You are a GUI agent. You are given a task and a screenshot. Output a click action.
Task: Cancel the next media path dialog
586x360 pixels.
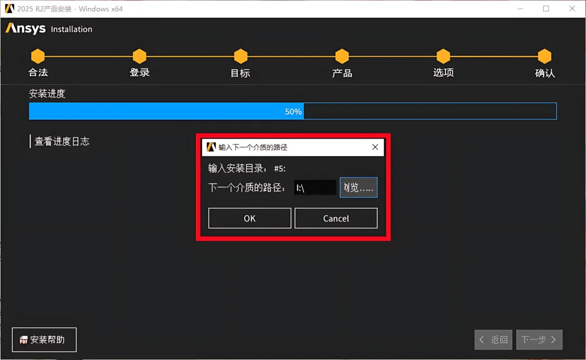coord(336,218)
